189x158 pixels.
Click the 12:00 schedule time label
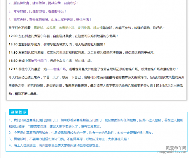pyautogui.click(x=13, y=36)
